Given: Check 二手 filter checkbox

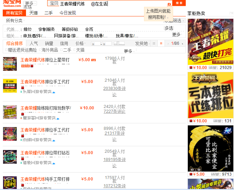Looking at the screenshot, I should point(61,50).
